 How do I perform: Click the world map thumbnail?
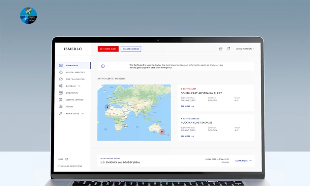(x=134, y=113)
